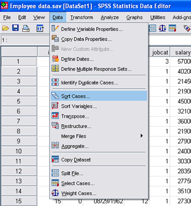
Task: Open the Transform menu
Action: click(82, 17)
